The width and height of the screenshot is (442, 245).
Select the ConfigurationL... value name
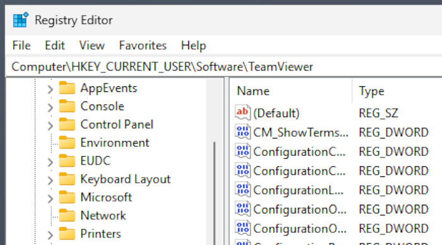pos(298,190)
